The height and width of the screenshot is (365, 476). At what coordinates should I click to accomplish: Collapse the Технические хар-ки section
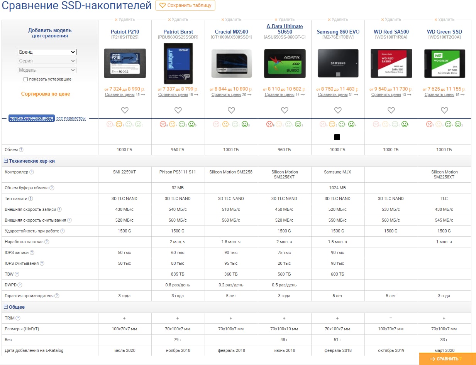coord(6,161)
